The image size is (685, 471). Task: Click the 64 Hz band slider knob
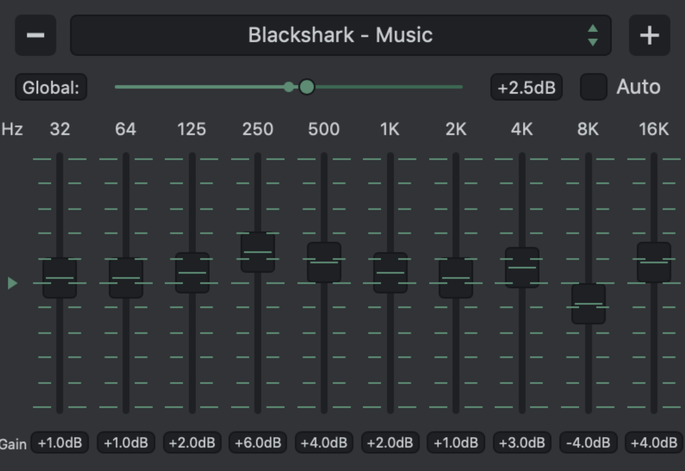[126, 278]
